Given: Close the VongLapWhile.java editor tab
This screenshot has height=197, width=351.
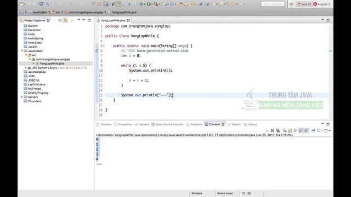Looking at the screenshot, I should click(128, 20).
